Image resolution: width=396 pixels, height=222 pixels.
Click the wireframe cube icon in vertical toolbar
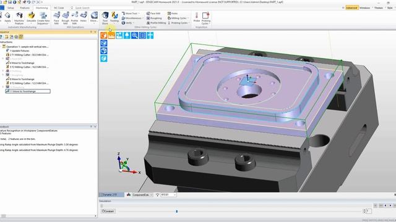104,51
